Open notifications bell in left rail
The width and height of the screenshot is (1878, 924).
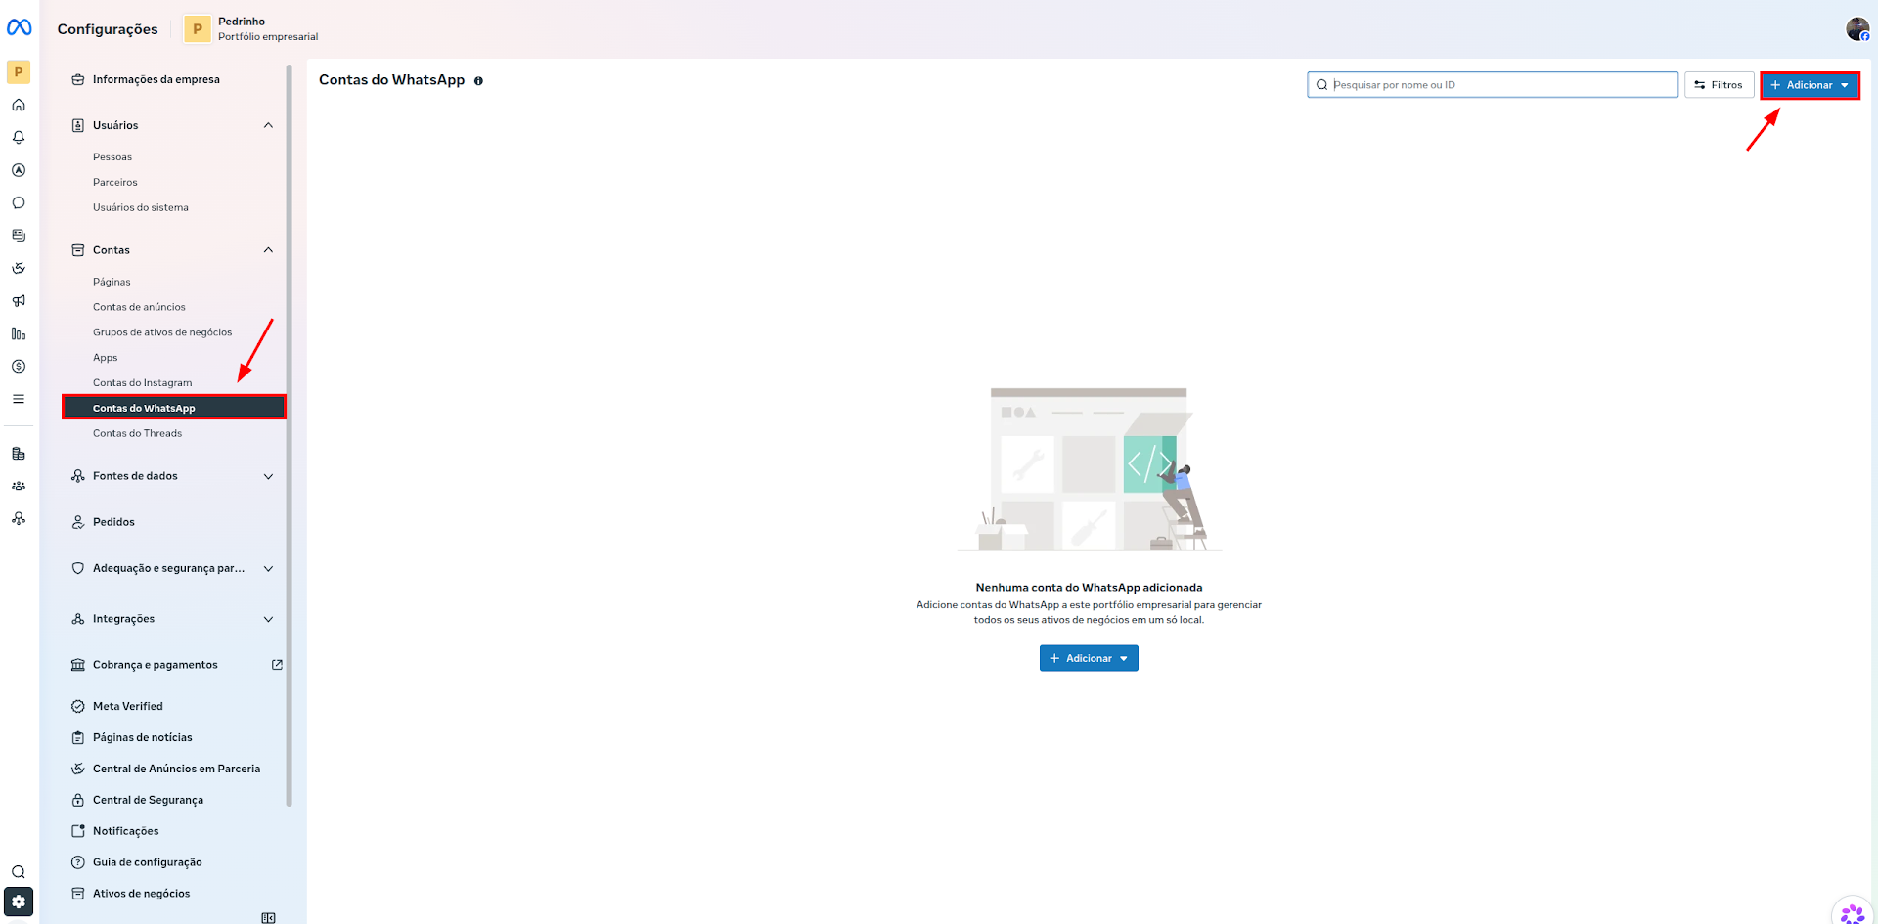pos(19,138)
